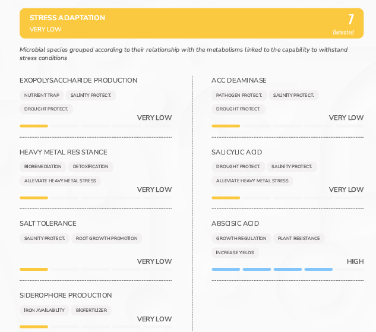Click the HIGH rating label for Abscisic Acid
The height and width of the screenshot is (332, 376).
point(355,261)
